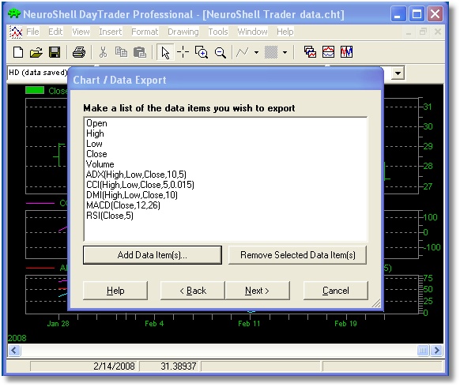Open fill pattern dropdown arrow
Viewport: 460px width, 387px height.
(285, 52)
